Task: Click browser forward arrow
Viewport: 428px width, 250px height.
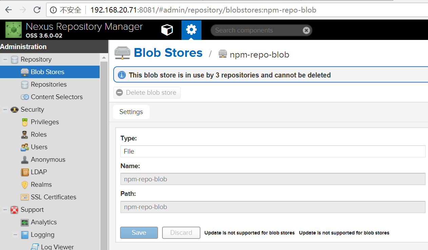Action: (23, 10)
